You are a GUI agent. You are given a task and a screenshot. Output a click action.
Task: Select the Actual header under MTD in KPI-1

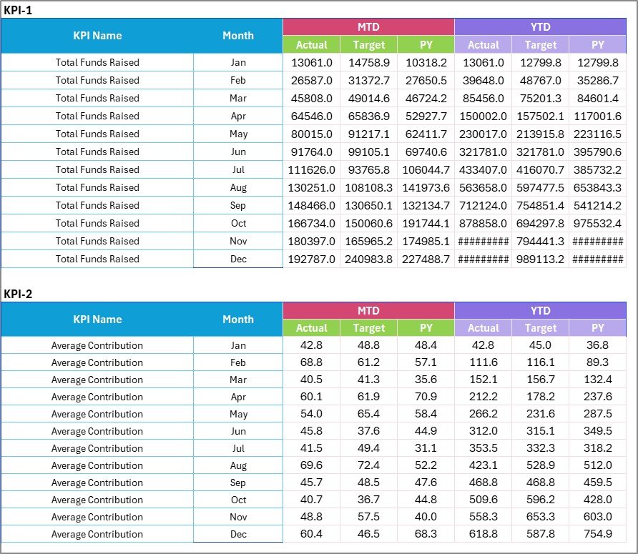(312, 44)
